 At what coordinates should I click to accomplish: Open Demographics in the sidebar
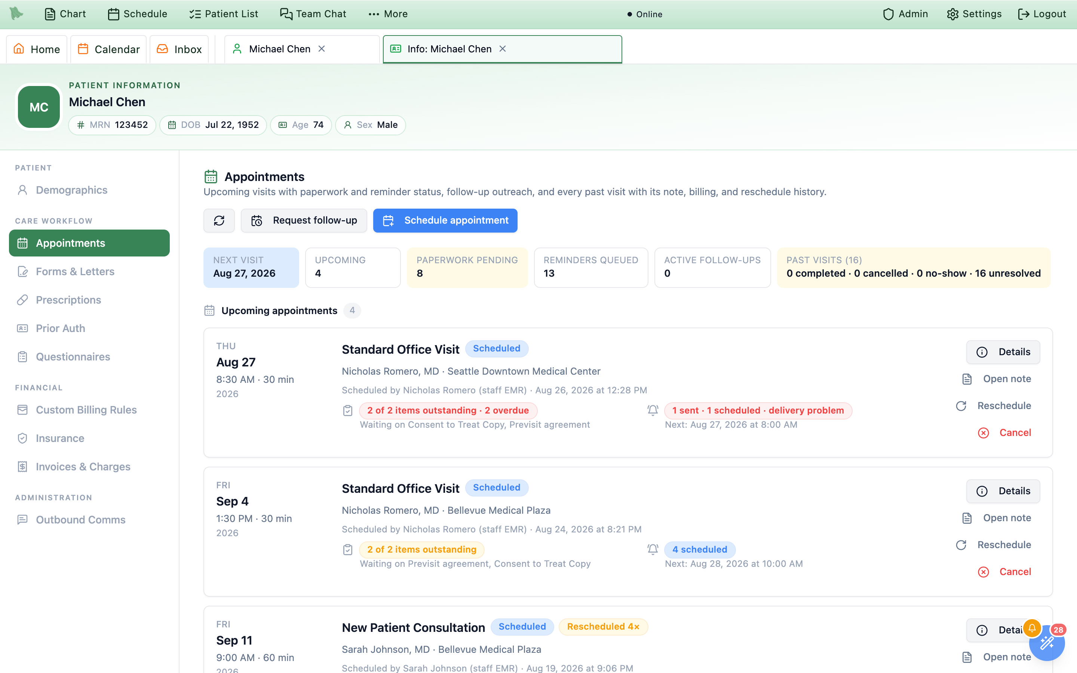point(89,190)
